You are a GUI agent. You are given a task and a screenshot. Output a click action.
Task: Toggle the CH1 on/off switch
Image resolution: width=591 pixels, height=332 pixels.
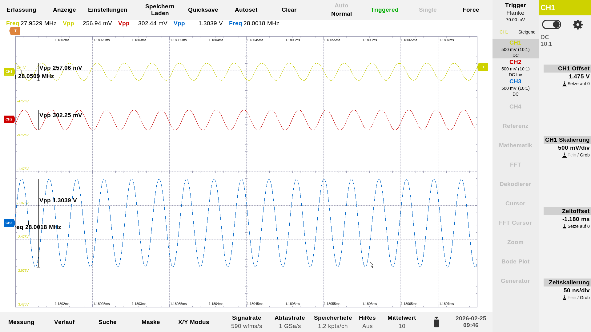click(551, 25)
